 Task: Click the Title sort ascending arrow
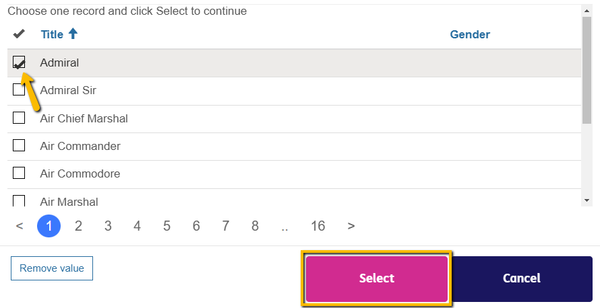pyautogui.click(x=73, y=34)
